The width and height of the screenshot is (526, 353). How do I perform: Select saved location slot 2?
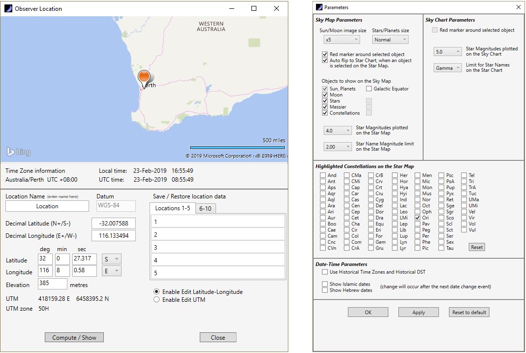click(218, 234)
